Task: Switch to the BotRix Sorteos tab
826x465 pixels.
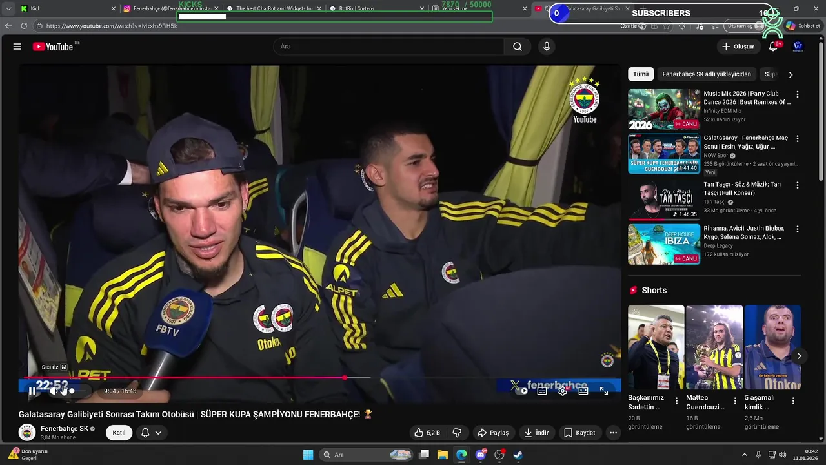Action: click(376, 8)
